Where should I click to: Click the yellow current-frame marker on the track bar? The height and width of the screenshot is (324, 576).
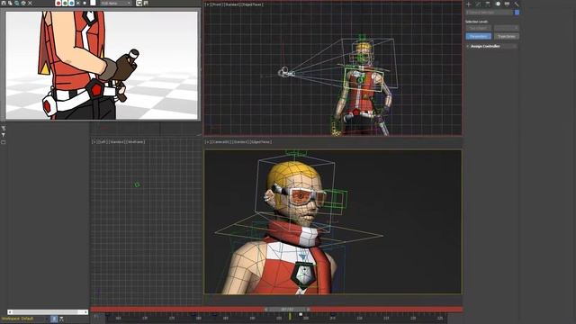(290, 316)
